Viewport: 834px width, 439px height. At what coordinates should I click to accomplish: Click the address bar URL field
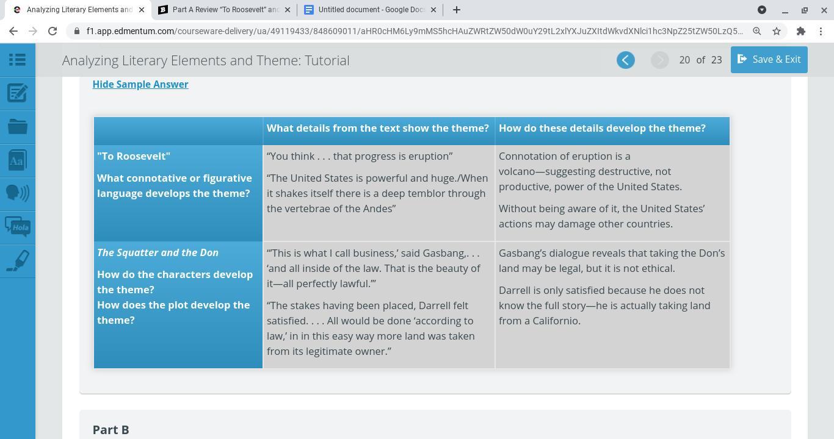414,31
